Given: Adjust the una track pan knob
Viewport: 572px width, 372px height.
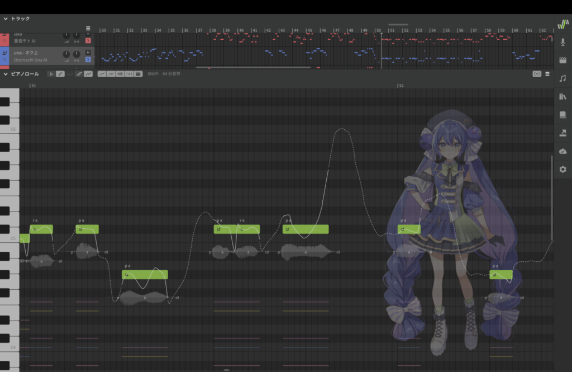Looking at the screenshot, I should point(76,54).
